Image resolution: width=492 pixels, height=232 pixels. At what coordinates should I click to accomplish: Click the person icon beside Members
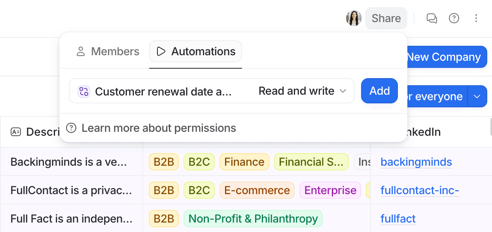(81, 51)
